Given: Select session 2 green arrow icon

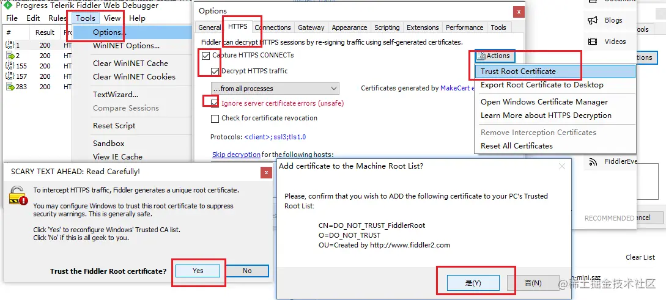Looking at the screenshot, I should click(x=10, y=56).
